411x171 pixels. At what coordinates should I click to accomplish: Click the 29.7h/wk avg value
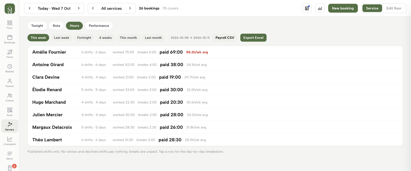point(195,77)
